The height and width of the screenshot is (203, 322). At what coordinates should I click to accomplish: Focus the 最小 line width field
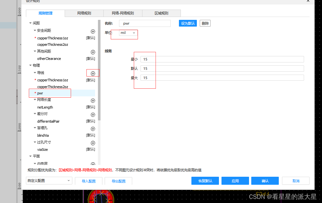(222, 59)
